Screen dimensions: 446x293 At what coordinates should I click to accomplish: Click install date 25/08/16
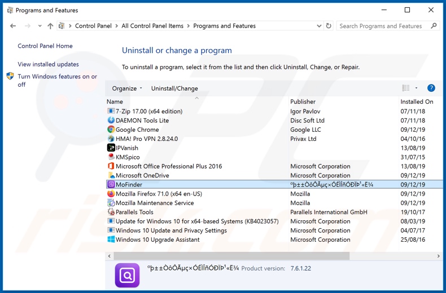tap(413, 239)
